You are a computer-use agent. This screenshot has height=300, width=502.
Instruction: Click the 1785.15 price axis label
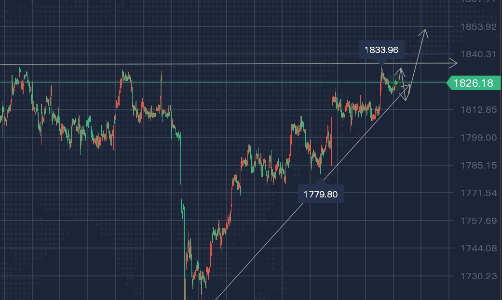(478, 165)
